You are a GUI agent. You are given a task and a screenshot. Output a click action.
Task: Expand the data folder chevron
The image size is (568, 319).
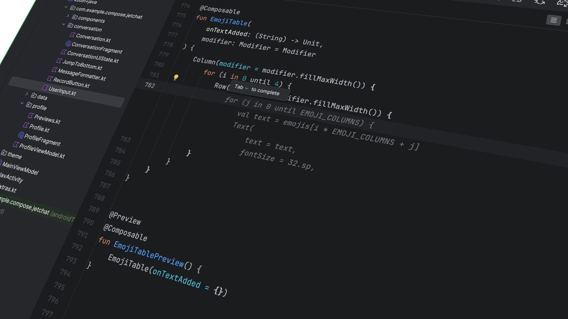27,94
